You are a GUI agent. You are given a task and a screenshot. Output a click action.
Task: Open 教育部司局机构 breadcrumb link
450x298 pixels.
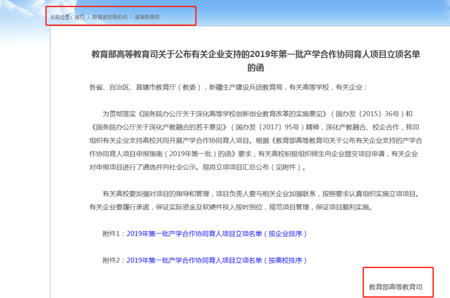coord(109,17)
